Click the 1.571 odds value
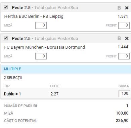131x128 pixels. point(123,16)
